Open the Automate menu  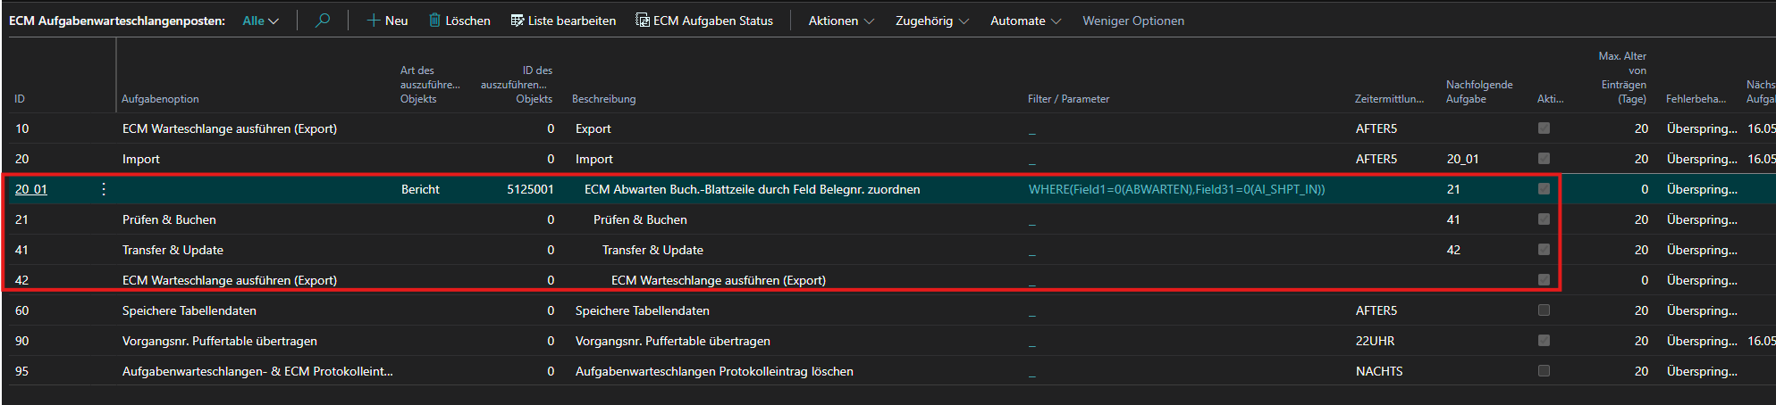click(1025, 21)
